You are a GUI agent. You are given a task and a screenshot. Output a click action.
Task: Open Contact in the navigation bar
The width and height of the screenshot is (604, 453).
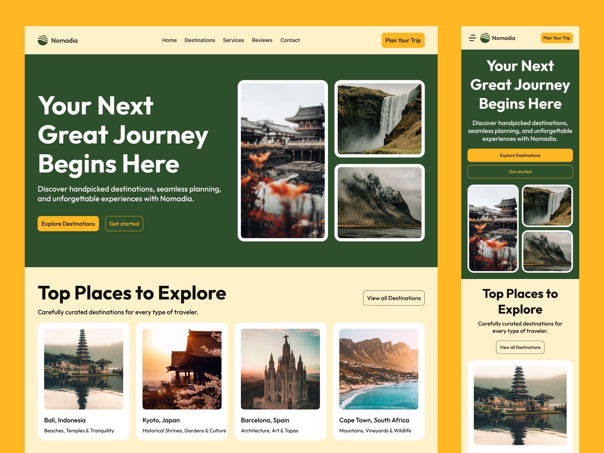click(x=290, y=40)
